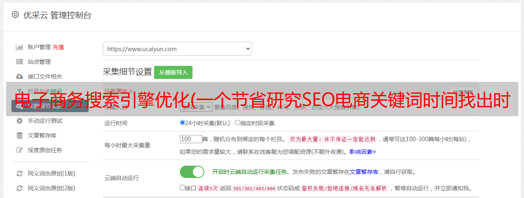
Task: Click the red 充值 link
Action: 58,47
